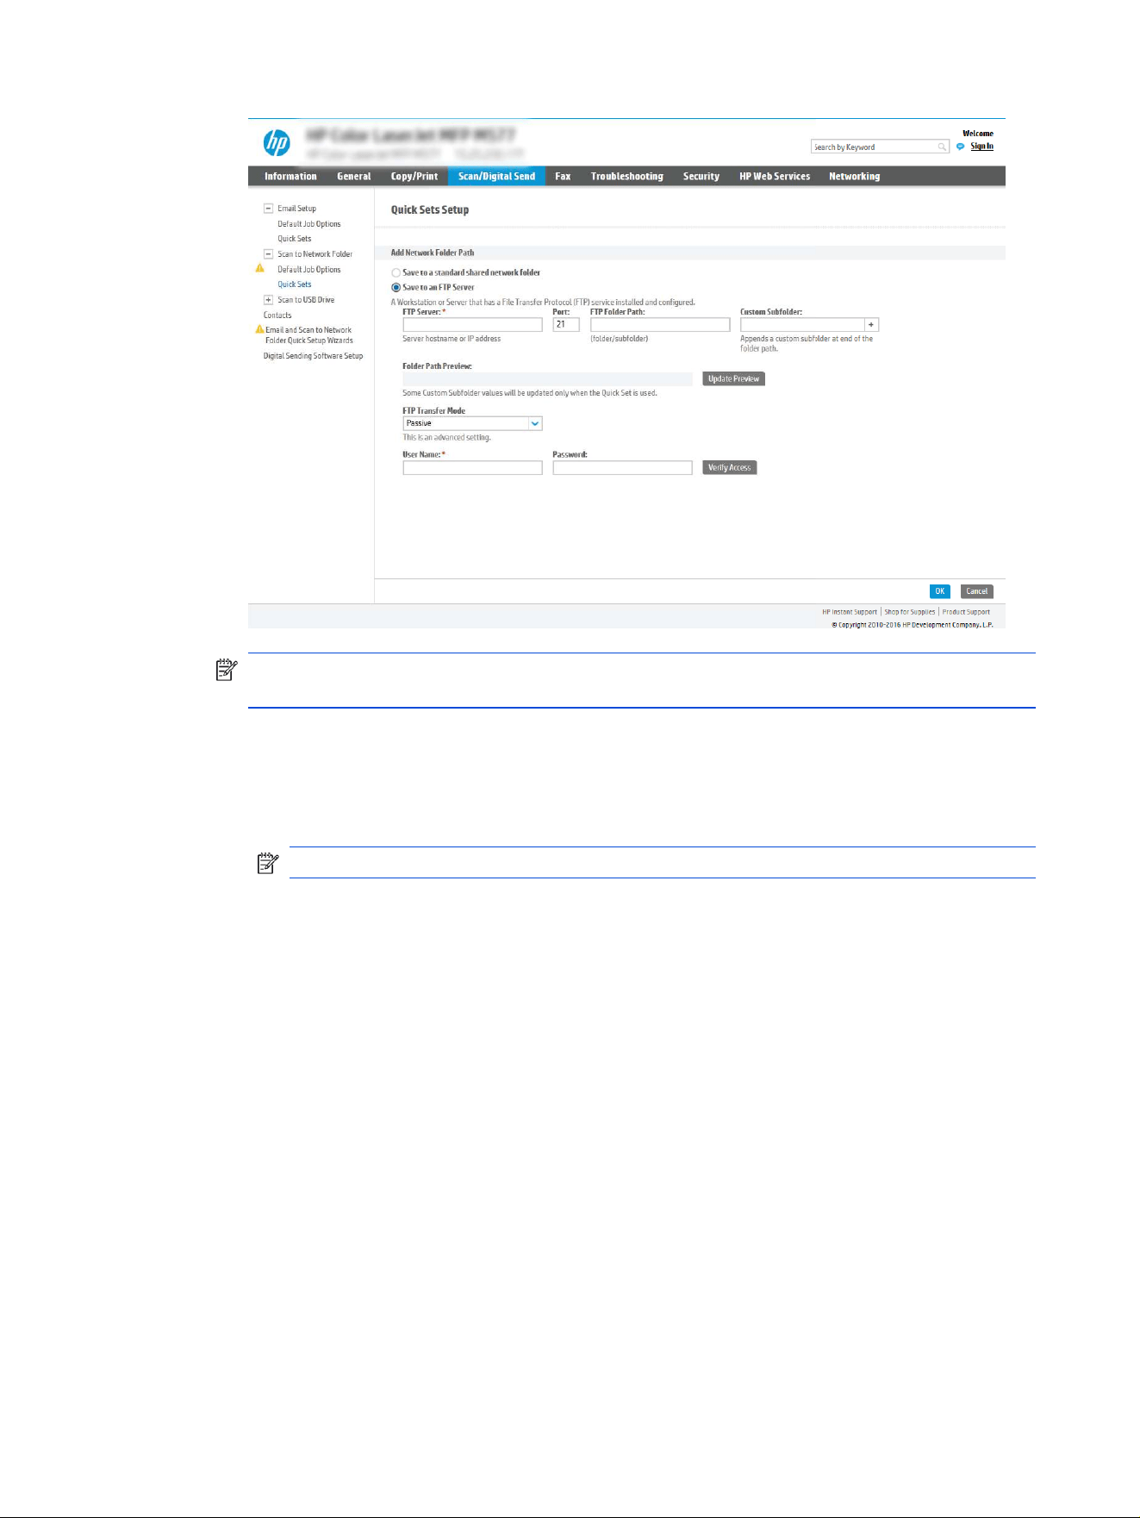The height and width of the screenshot is (1518, 1140).
Task: Open the Security tab
Action: pyautogui.click(x=701, y=176)
